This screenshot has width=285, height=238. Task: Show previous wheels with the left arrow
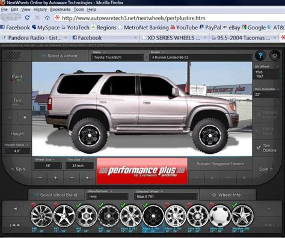[x=16, y=209]
